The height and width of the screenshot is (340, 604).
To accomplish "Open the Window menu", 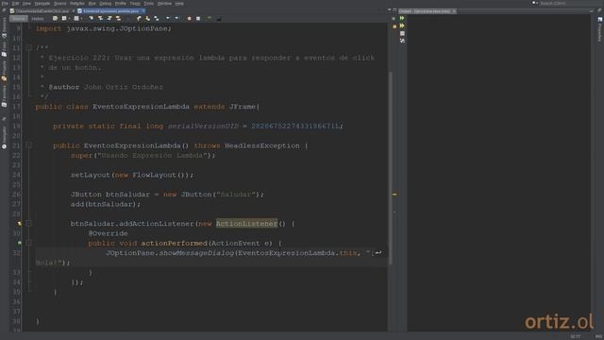I will coord(164,4).
